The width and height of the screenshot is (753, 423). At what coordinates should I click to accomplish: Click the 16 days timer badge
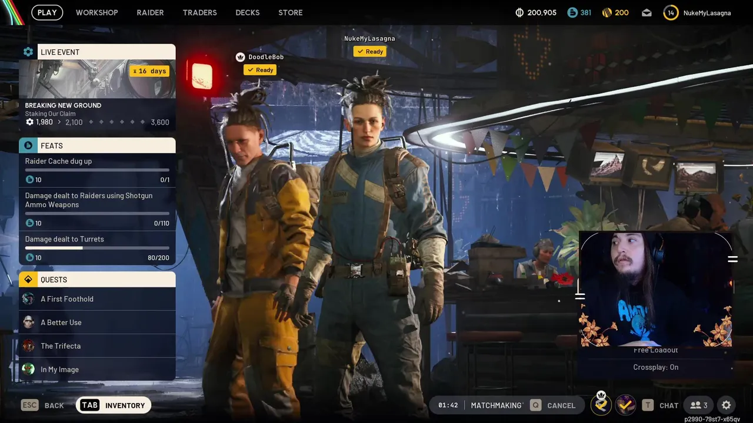pos(149,71)
